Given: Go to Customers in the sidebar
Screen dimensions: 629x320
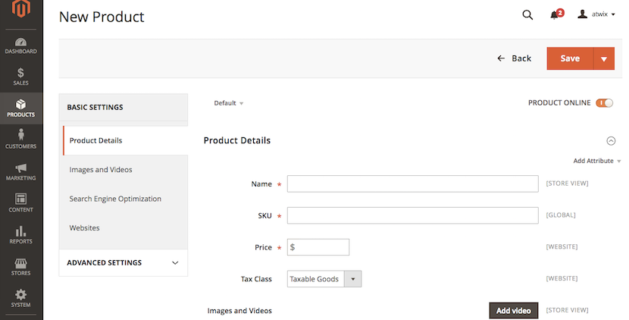Looking at the screenshot, I should [x=21, y=140].
